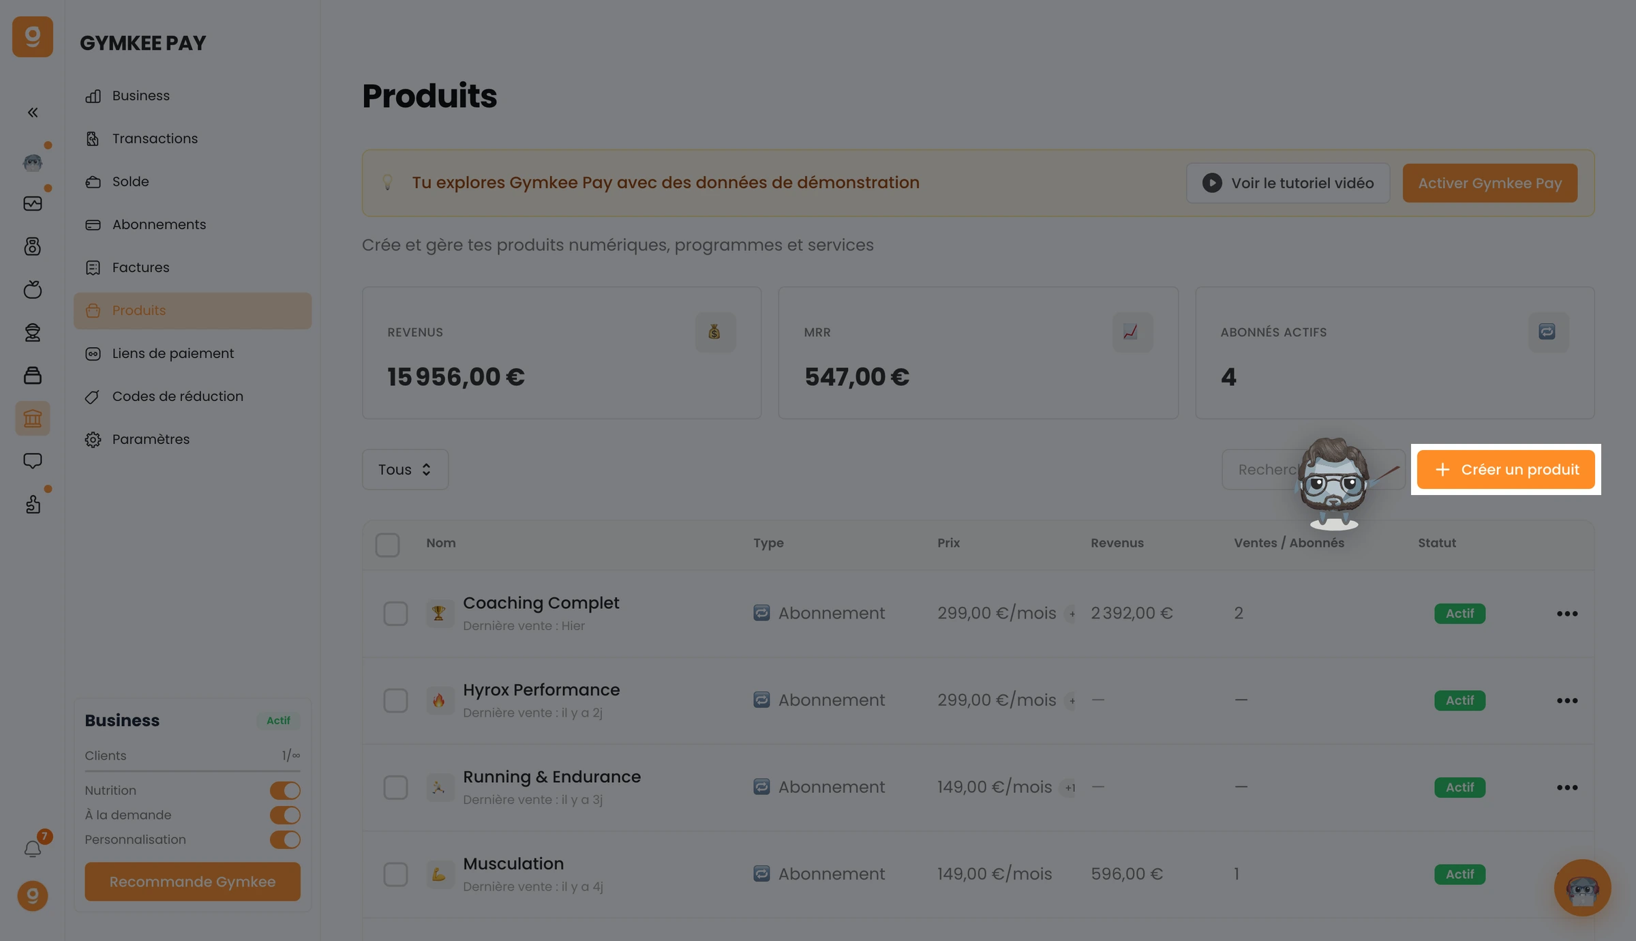
Task: Open the mascot help chat bubble
Action: coord(1582,888)
